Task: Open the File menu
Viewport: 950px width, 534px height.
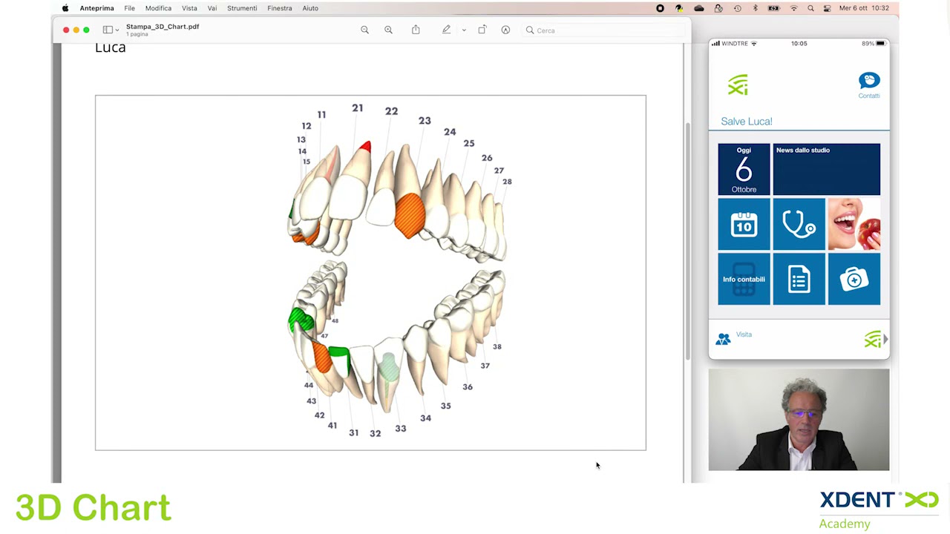Action: pos(129,8)
